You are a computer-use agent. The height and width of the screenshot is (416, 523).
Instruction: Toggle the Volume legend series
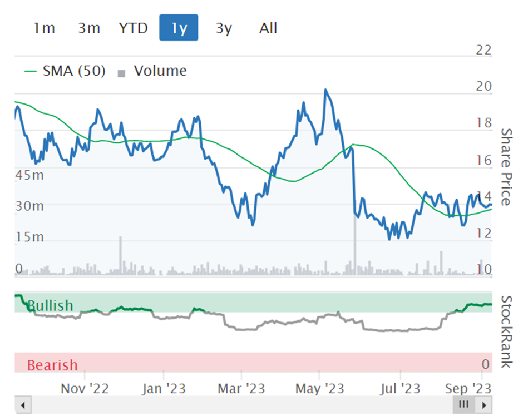click(x=152, y=71)
